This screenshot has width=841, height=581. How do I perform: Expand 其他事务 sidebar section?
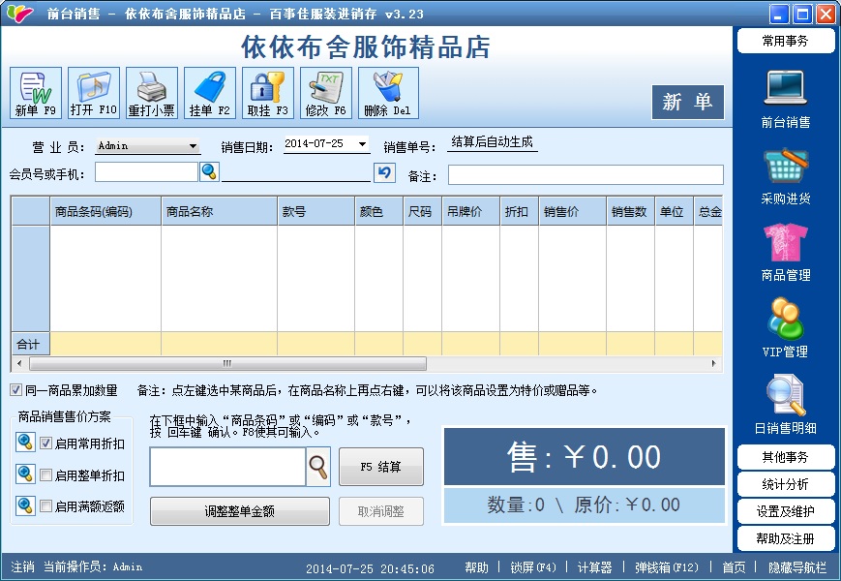pos(786,457)
